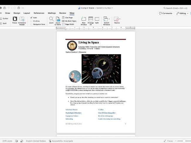Expand the Switch Windows dropdown arrow
The height and width of the screenshot is (143, 191).
click(x=109, y=19)
